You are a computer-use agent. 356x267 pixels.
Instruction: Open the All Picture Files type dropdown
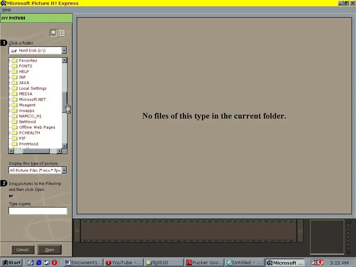(64, 170)
